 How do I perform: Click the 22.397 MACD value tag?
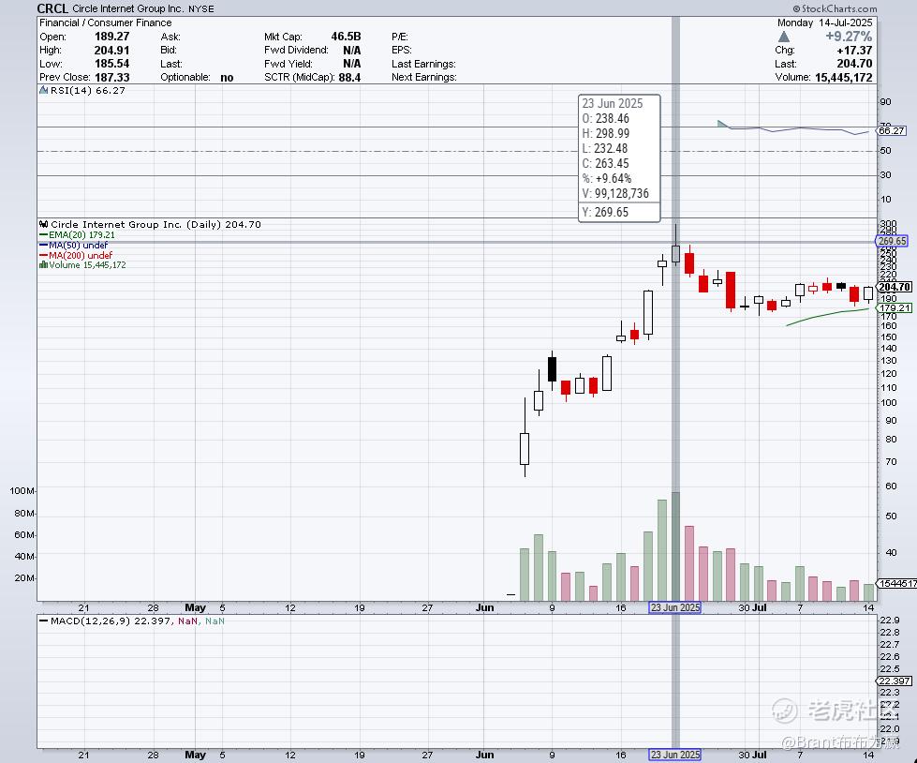click(x=895, y=681)
